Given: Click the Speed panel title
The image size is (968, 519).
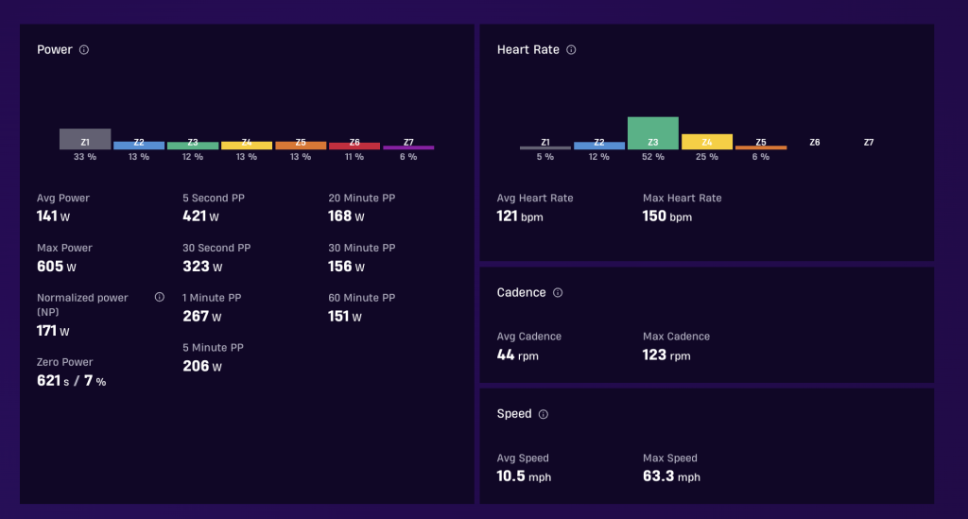Looking at the screenshot, I should [x=513, y=414].
